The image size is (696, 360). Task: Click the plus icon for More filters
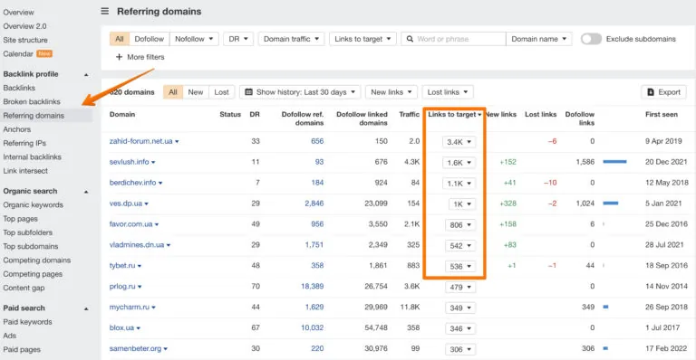119,57
